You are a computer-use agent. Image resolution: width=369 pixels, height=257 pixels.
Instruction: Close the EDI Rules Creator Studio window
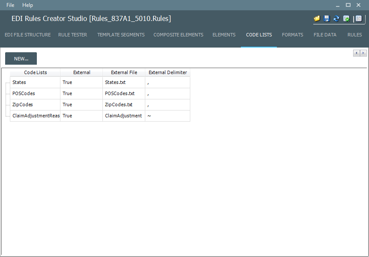[358, 5]
